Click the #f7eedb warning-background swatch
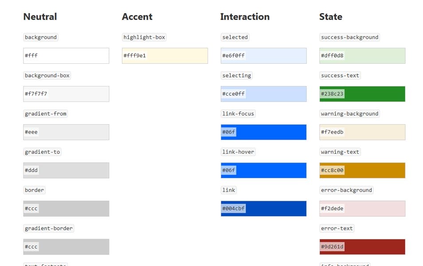This screenshot has height=266, width=423. coord(362,132)
